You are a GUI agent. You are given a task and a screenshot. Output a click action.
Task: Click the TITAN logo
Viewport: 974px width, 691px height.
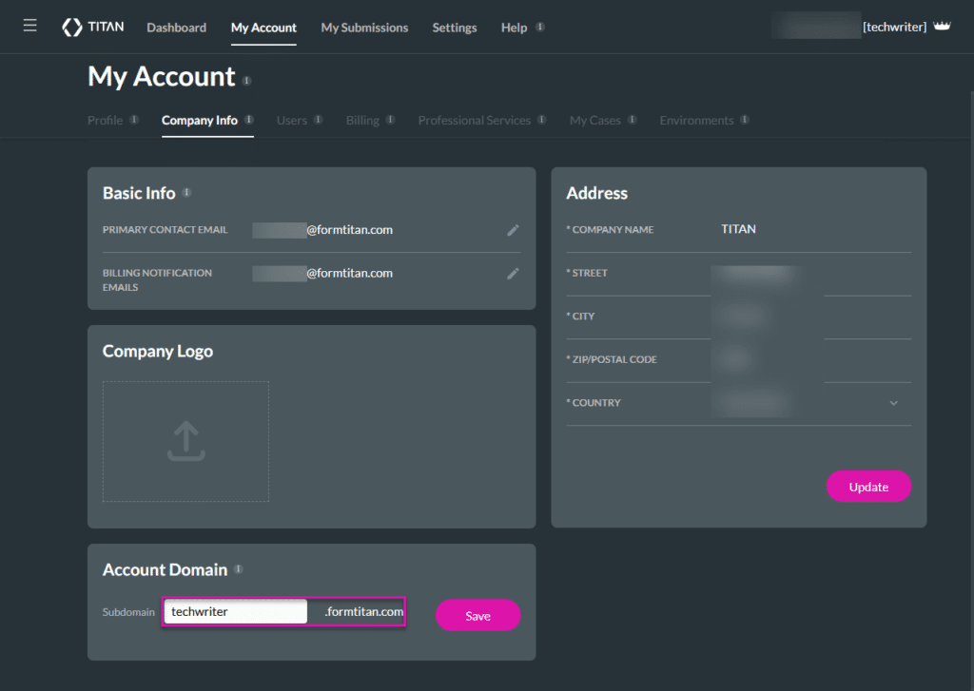pos(92,27)
